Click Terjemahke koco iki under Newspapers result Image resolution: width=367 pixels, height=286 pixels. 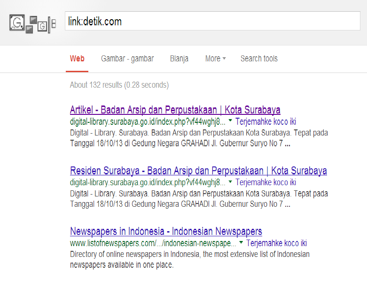[x=276, y=243]
